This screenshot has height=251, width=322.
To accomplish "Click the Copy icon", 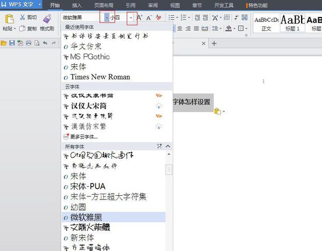I will (x=22, y=28).
